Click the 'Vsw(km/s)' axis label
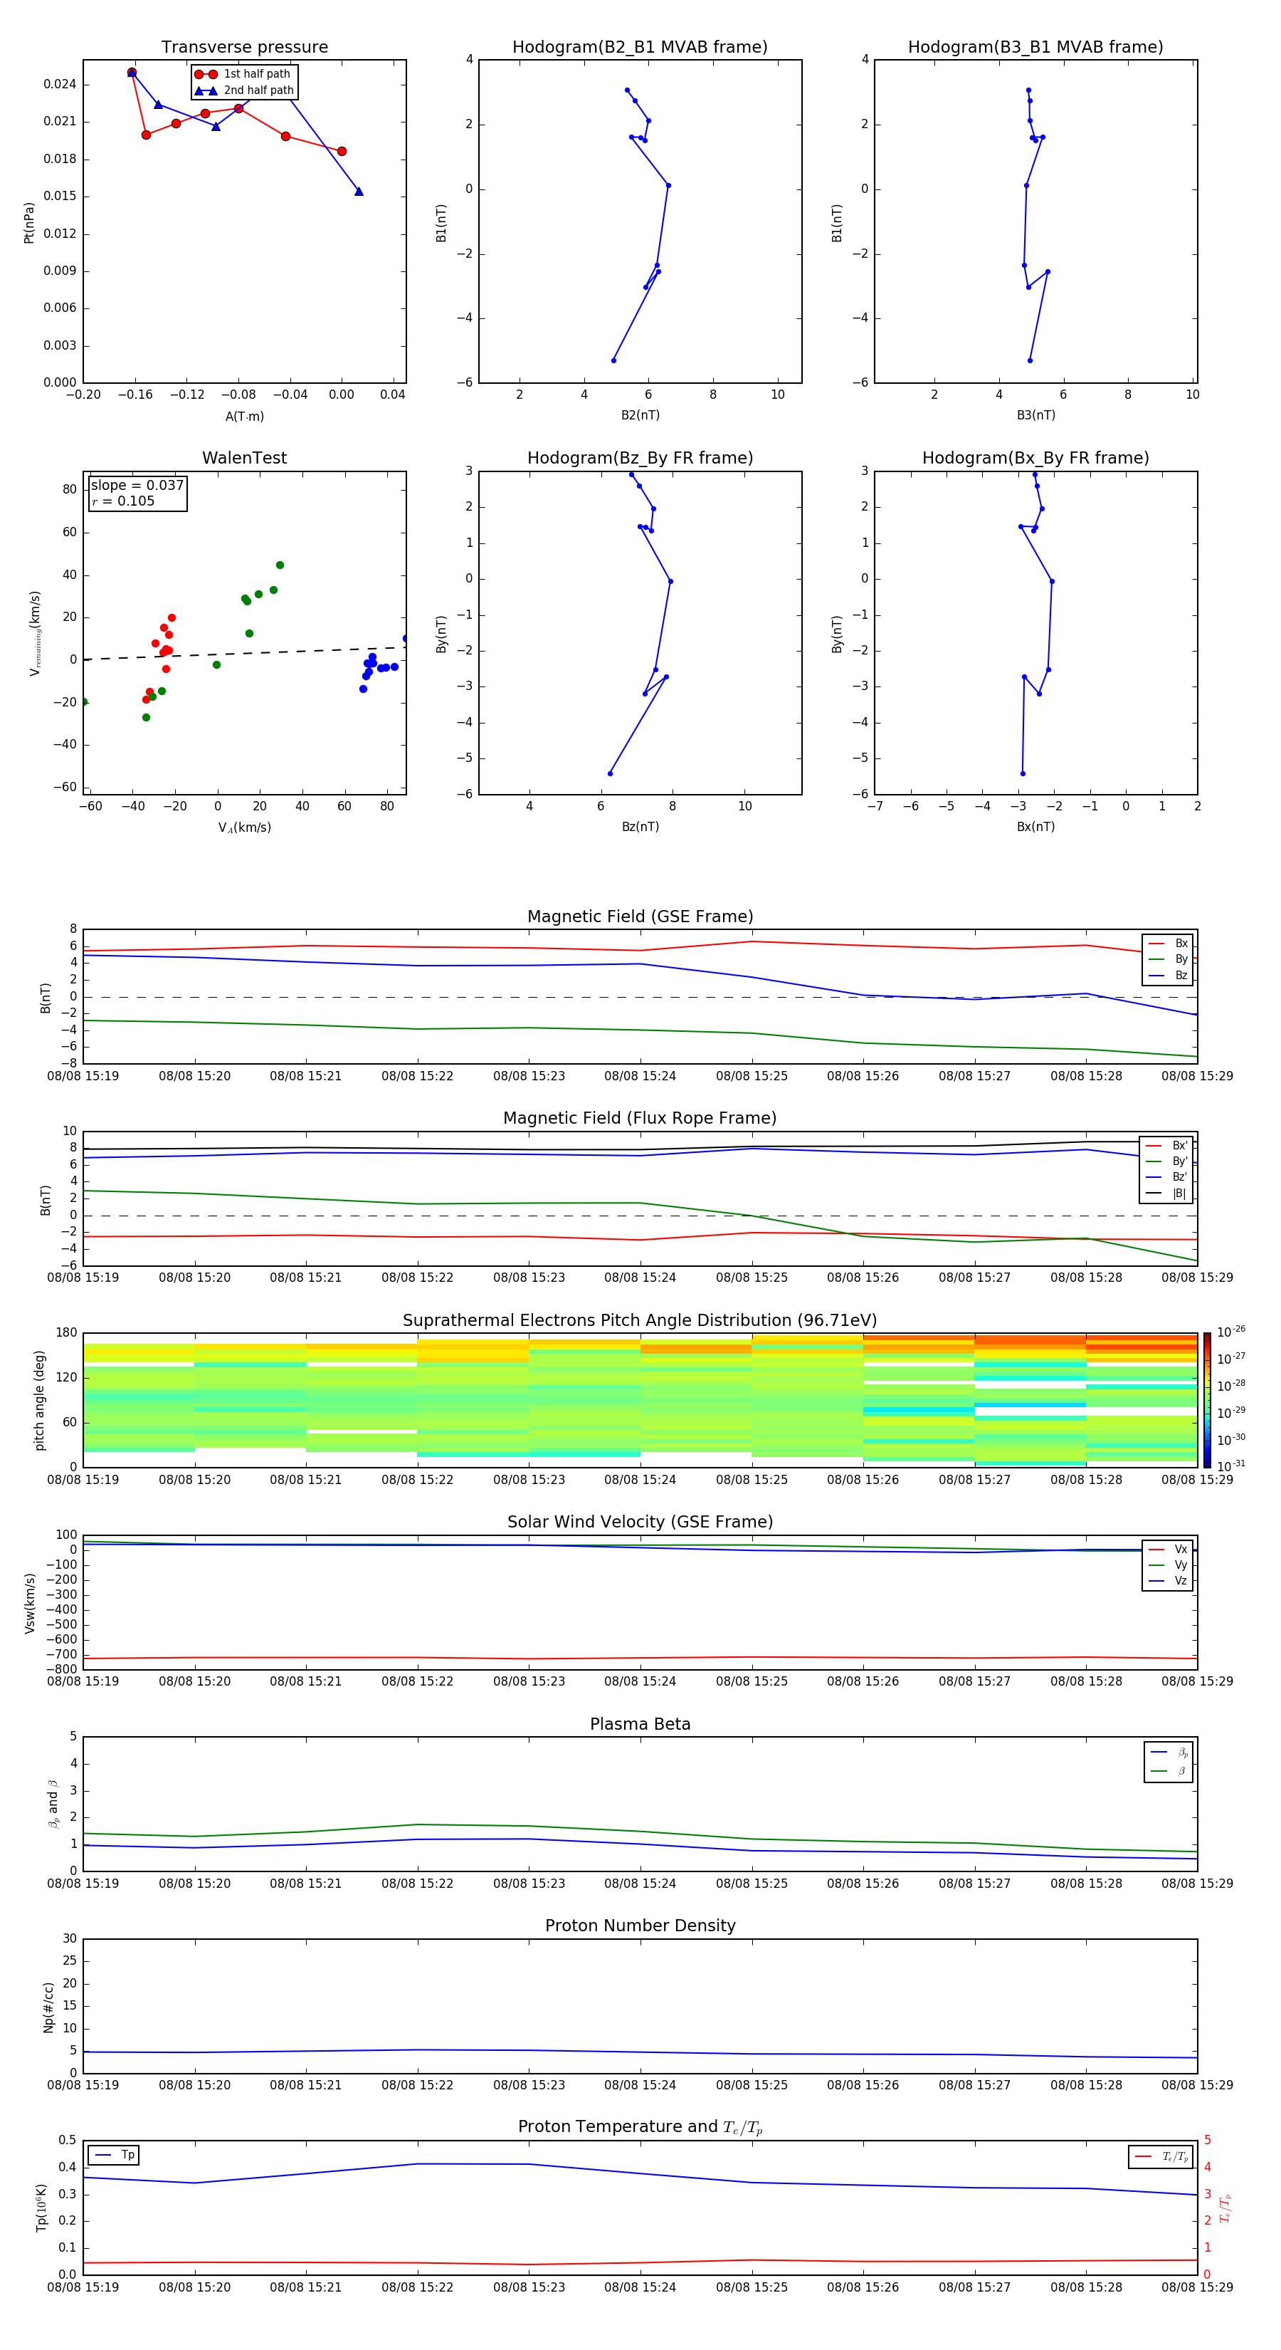Screen dimensions: 1281x2350 pos(29,1603)
